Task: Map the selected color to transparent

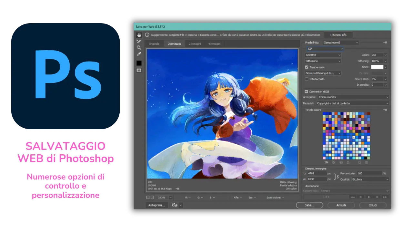Action: point(334,162)
